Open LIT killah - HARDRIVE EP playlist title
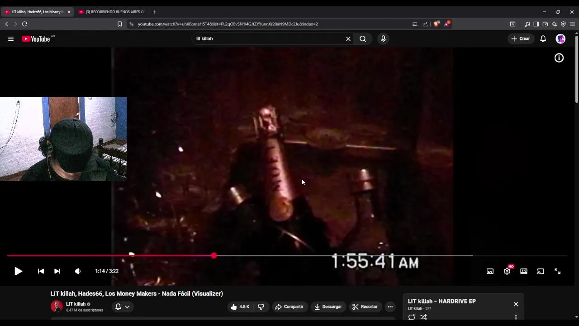Screen dimensions: 579x326 point(441,301)
